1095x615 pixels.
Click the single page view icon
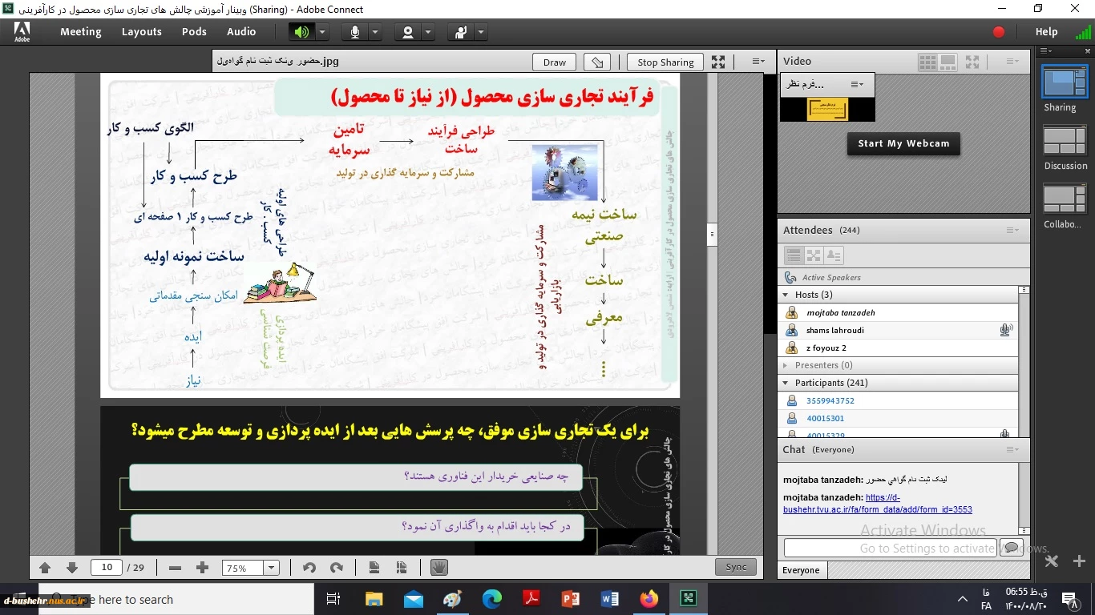pos(374,568)
